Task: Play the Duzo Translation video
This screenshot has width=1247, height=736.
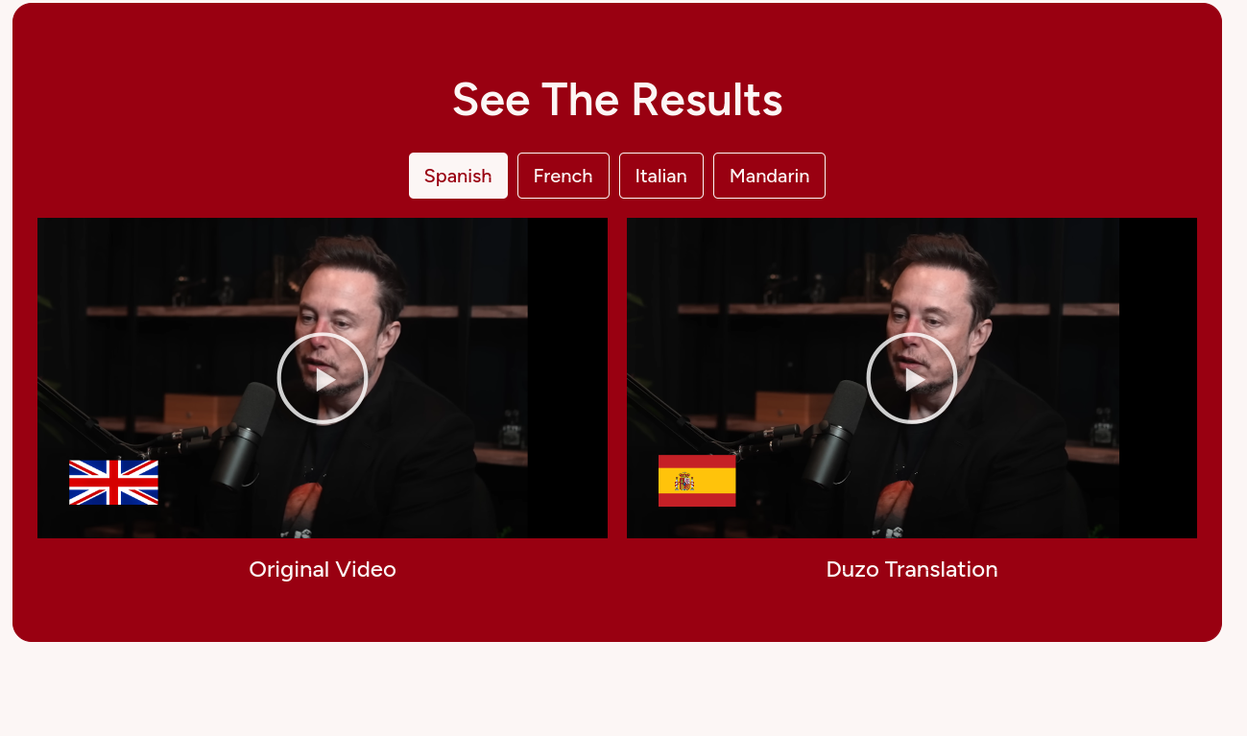Action: click(912, 378)
